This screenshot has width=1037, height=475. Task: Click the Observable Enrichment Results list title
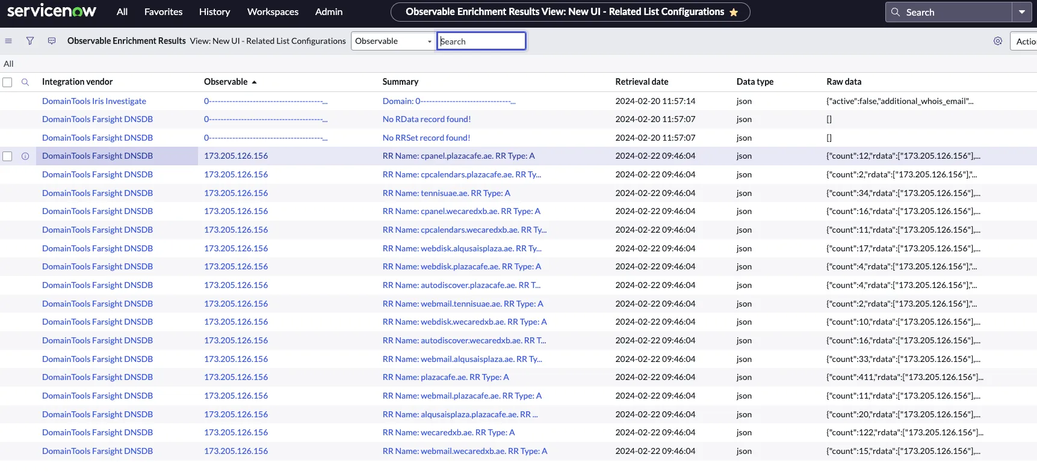click(126, 41)
